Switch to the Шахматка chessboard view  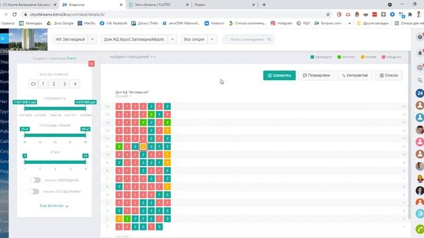280,75
